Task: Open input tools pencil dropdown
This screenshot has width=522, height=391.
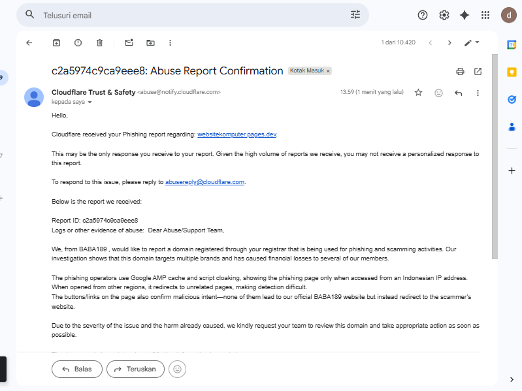Action: tap(472, 42)
